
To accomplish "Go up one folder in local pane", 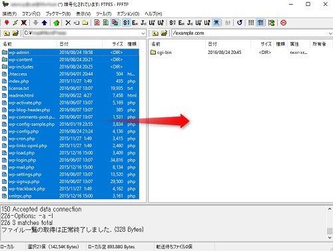I will click(x=7, y=33).
